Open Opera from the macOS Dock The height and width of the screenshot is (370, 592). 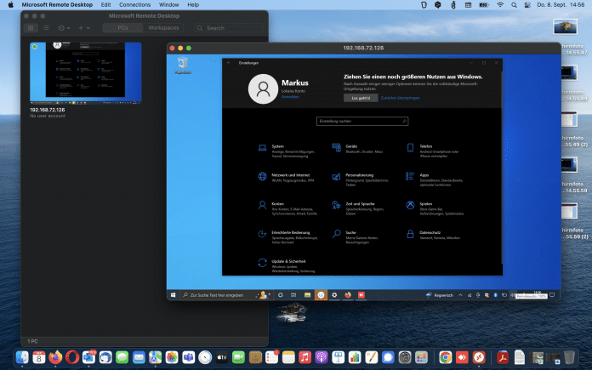click(x=72, y=357)
